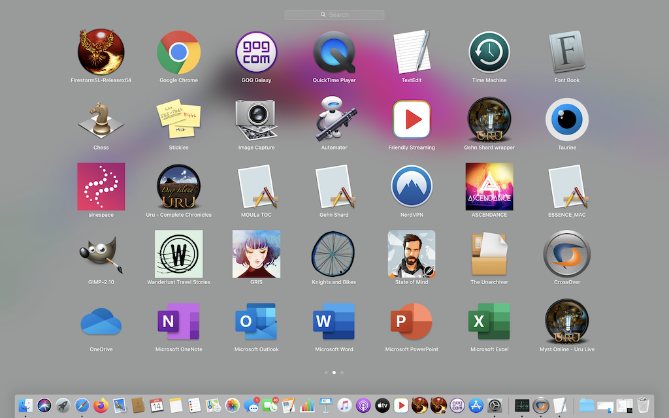This screenshot has width=669, height=418.
Task: Open the Gehn Shard app with the blank document icon
Action: click(x=334, y=187)
